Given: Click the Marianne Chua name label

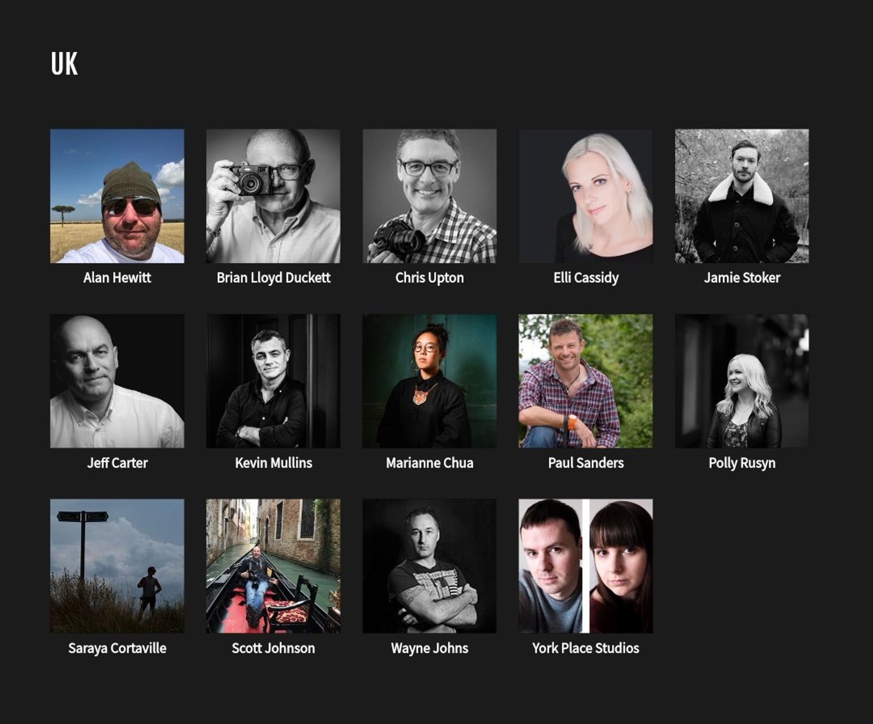Looking at the screenshot, I should coord(429,463).
